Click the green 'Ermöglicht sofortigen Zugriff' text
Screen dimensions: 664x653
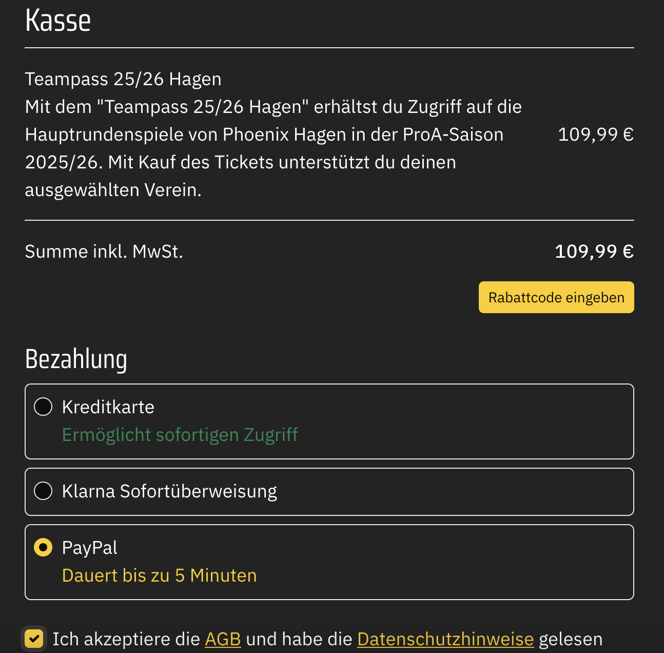click(180, 435)
